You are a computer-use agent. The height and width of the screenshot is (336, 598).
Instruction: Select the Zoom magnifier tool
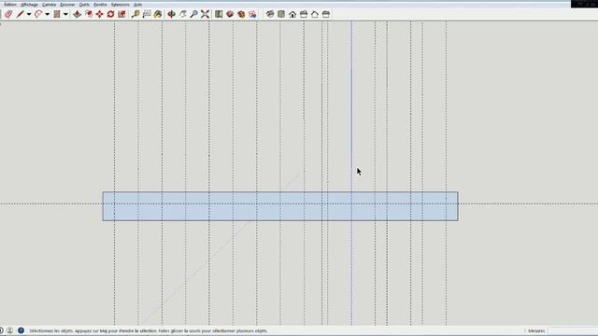click(x=193, y=14)
